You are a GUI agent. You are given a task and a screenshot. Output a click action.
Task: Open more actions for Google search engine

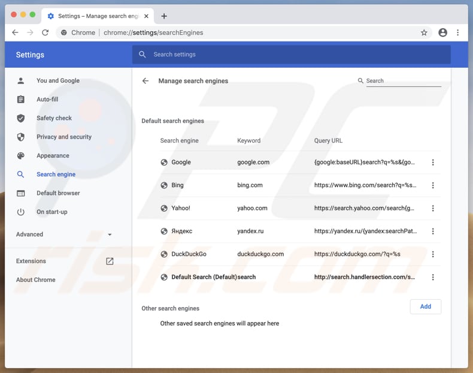click(x=433, y=163)
